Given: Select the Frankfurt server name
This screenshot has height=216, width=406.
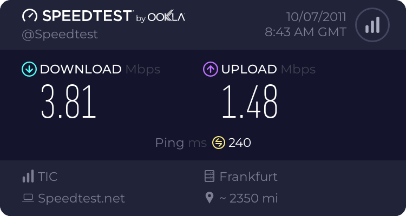Looking at the screenshot, I should (248, 177).
